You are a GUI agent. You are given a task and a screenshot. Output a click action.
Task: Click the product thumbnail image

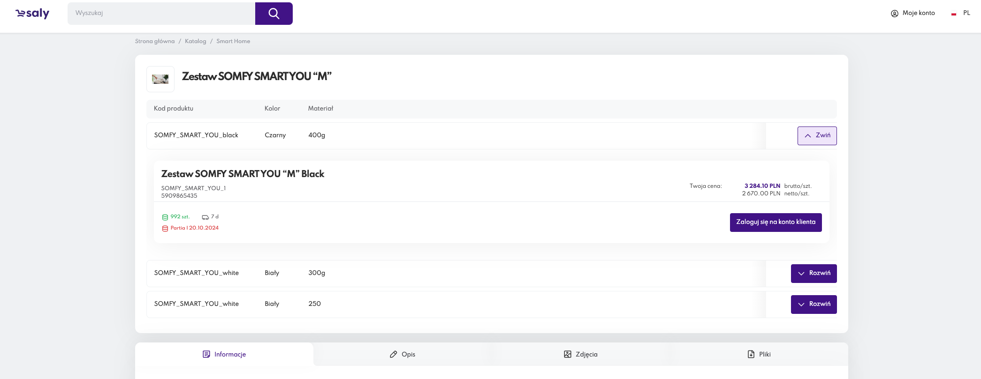(x=160, y=79)
